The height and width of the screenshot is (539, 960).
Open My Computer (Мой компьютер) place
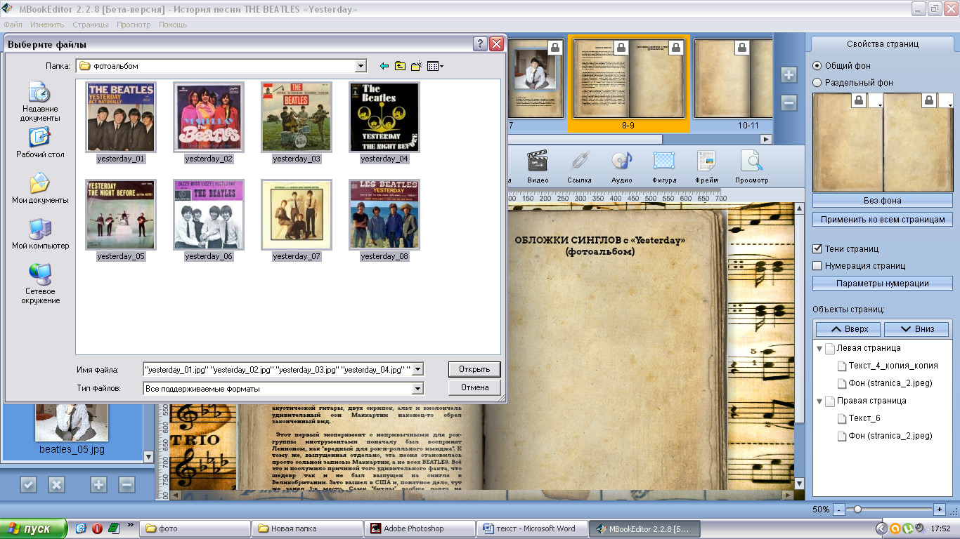(40, 234)
